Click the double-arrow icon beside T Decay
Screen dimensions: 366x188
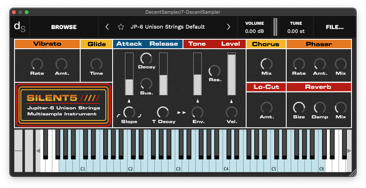coord(182,113)
